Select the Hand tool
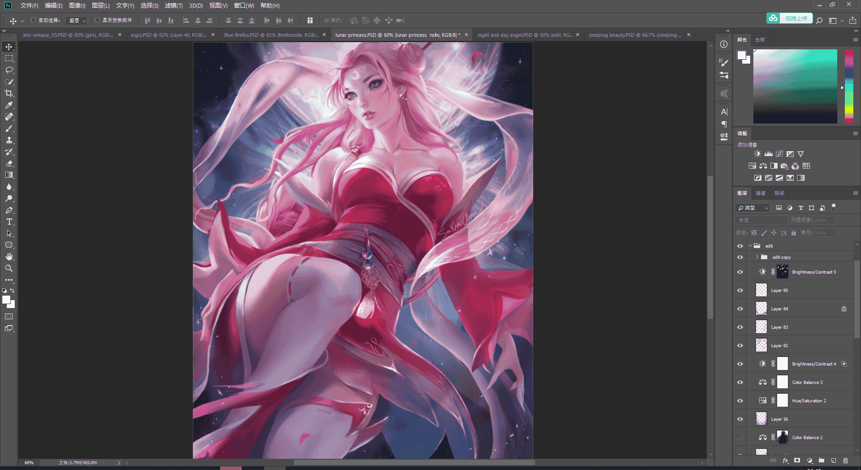Screen dimensions: 861x470 point(9,257)
